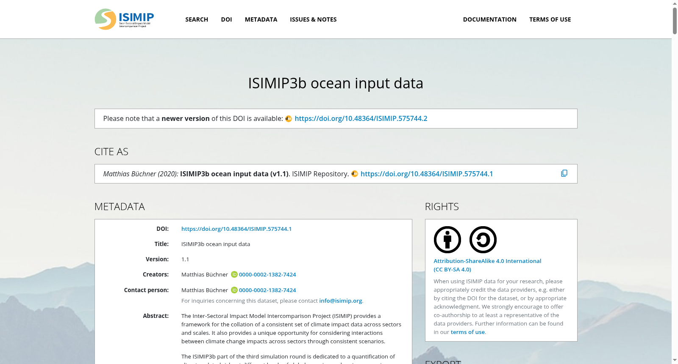Click the bold 'newer version' text

(x=186, y=118)
